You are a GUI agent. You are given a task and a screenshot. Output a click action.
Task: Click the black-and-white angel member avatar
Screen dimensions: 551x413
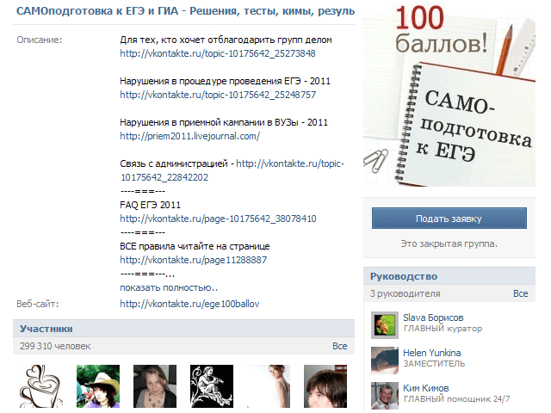point(211,386)
